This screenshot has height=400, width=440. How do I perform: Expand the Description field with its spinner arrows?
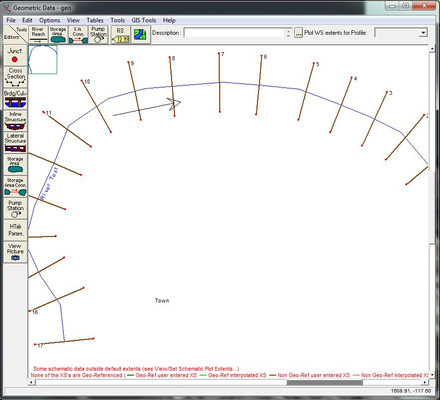tap(287, 32)
